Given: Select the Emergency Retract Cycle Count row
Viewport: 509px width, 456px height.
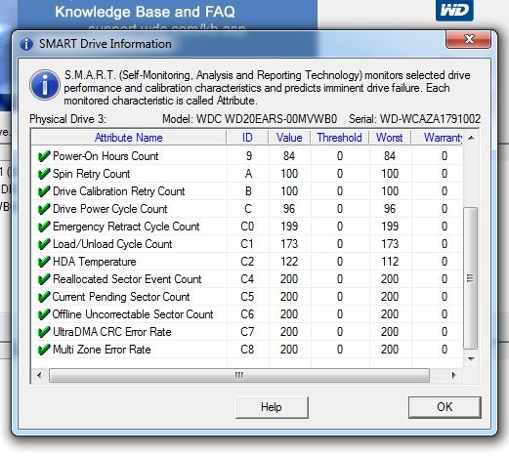Looking at the screenshot, I should [247, 227].
